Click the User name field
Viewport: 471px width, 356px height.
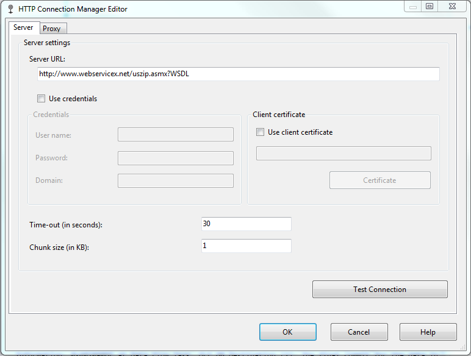click(x=176, y=135)
